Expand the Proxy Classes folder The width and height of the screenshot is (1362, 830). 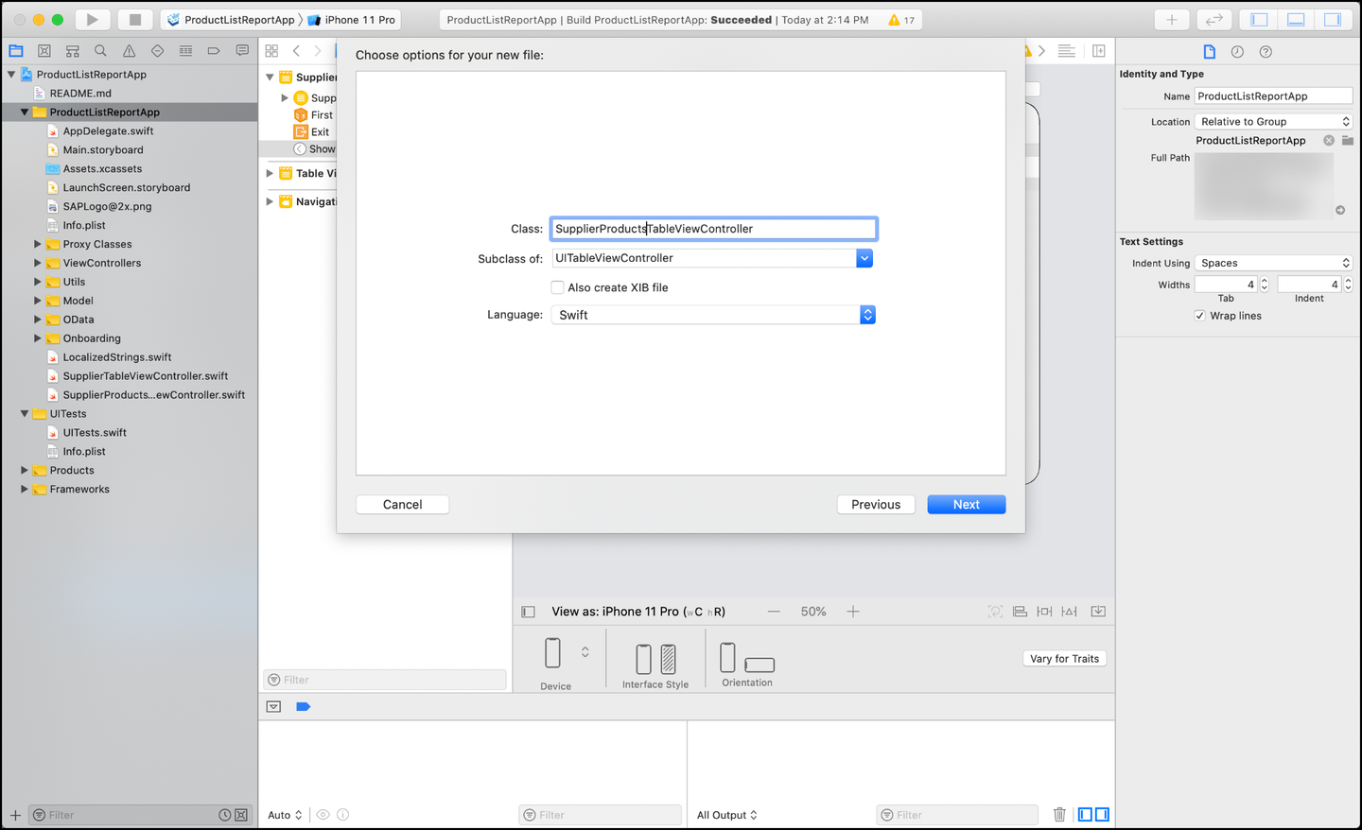(x=38, y=244)
